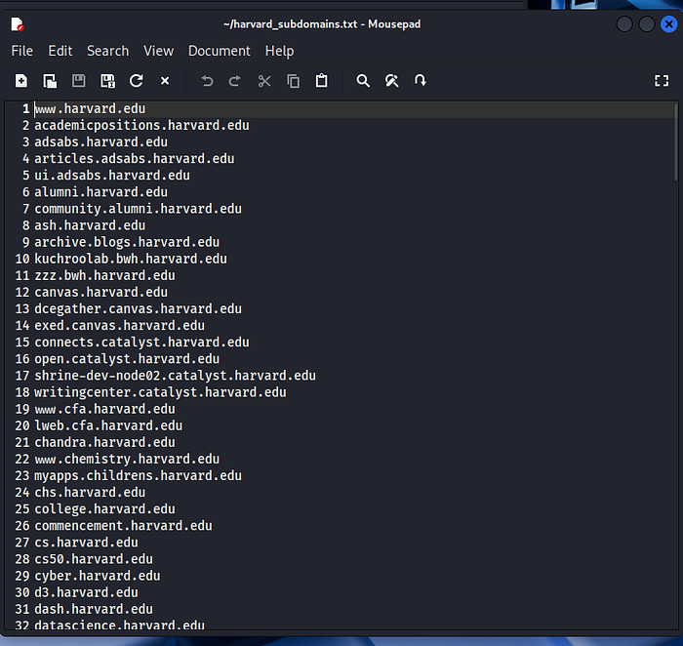Click line d3.harvard.edu
Image resolution: width=683 pixels, height=646 pixels.
pos(86,593)
